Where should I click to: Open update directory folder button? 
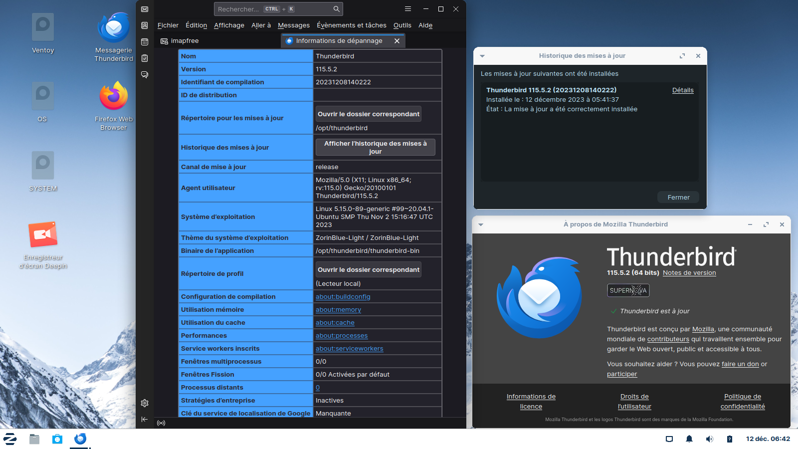click(x=369, y=114)
